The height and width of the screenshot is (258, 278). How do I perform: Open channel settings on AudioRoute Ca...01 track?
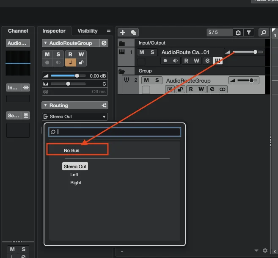coord(207,61)
